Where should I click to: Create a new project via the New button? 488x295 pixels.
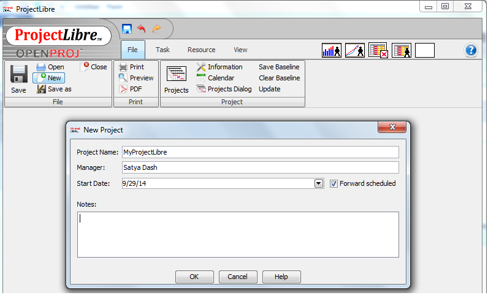(49, 78)
